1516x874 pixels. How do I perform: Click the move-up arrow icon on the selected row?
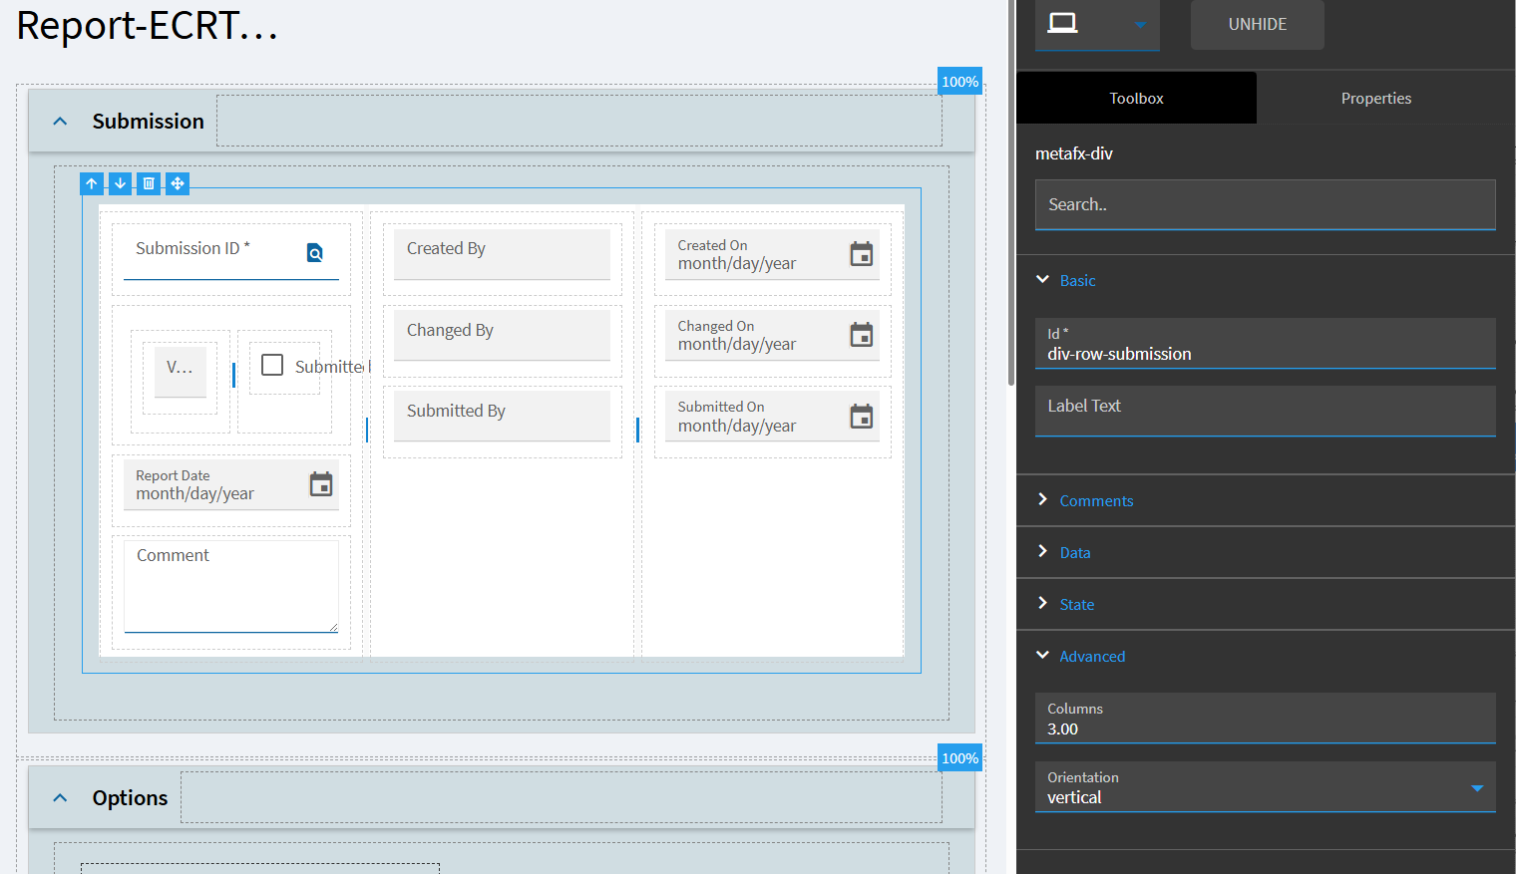click(x=92, y=183)
